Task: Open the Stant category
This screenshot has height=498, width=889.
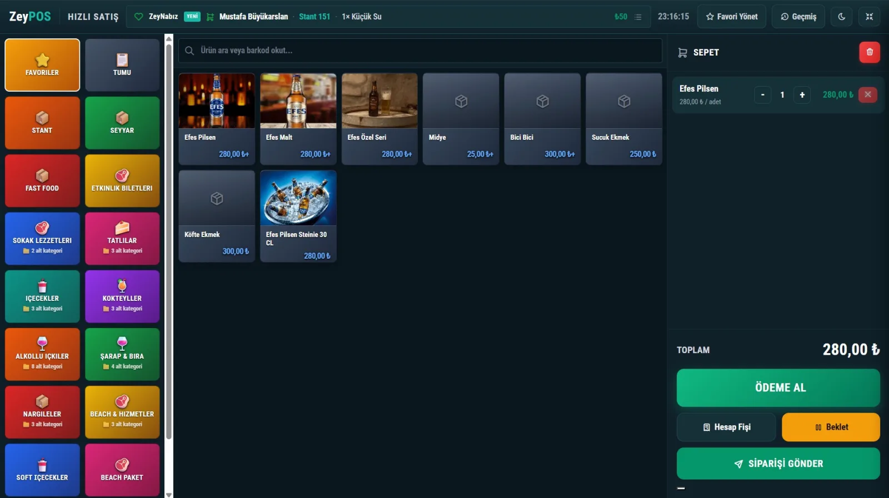Action: pos(42,123)
